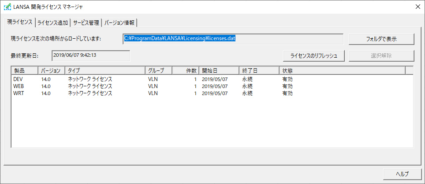
Task: Switch to the 現ライセンス tab
Action: pos(20,22)
